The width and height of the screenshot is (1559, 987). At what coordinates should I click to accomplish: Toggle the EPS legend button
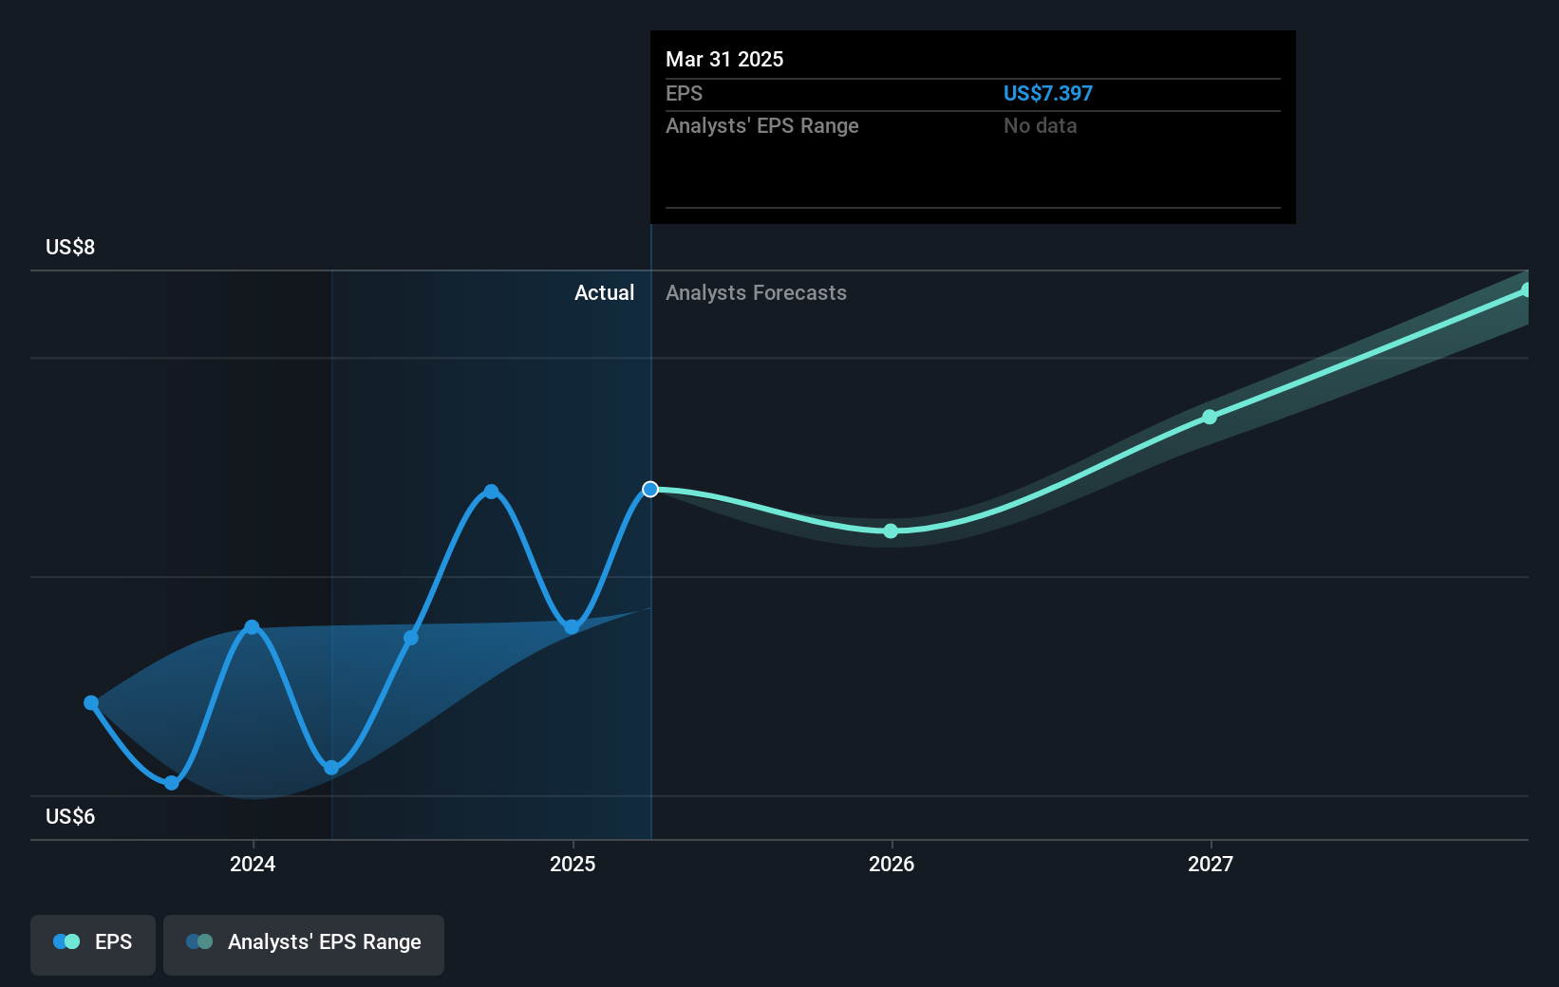point(93,944)
